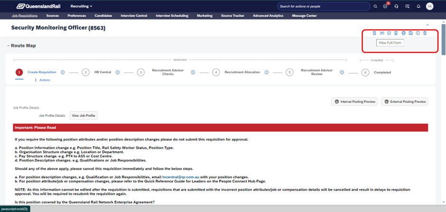Print the requisition using the printer icon
Screen dimensions: 446x212
tap(404, 33)
